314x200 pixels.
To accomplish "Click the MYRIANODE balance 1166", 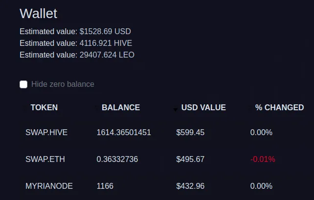I will click(x=105, y=186).
